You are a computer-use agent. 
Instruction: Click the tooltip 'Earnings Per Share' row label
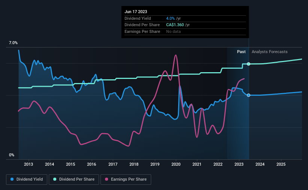(x=142, y=31)
